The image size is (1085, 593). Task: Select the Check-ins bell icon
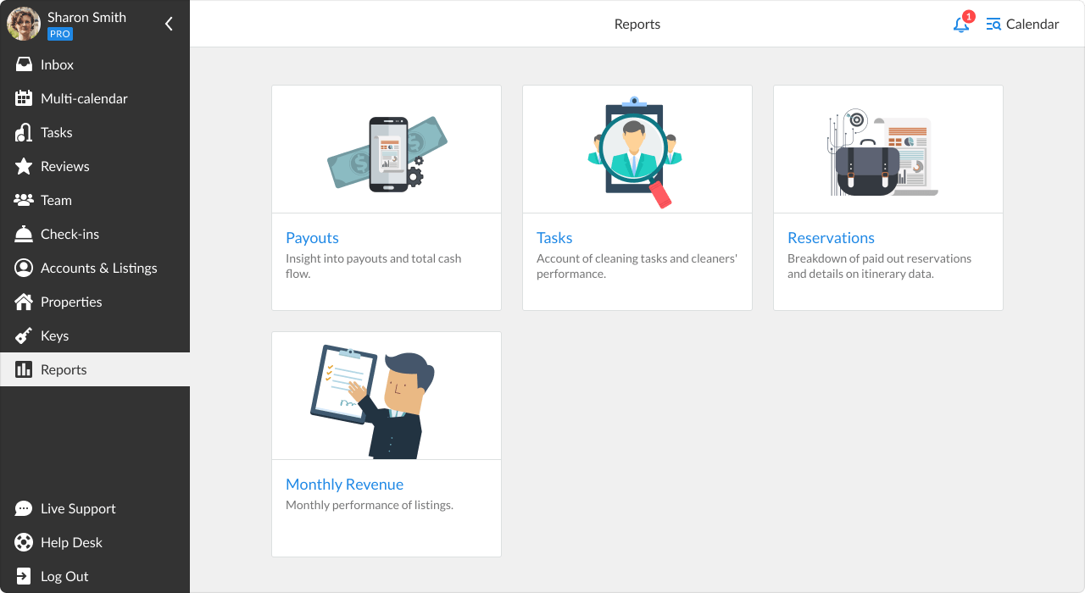click(x=24, y=234)
